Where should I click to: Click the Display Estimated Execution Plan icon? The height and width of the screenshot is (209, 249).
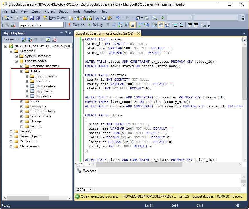pos(120,25)
